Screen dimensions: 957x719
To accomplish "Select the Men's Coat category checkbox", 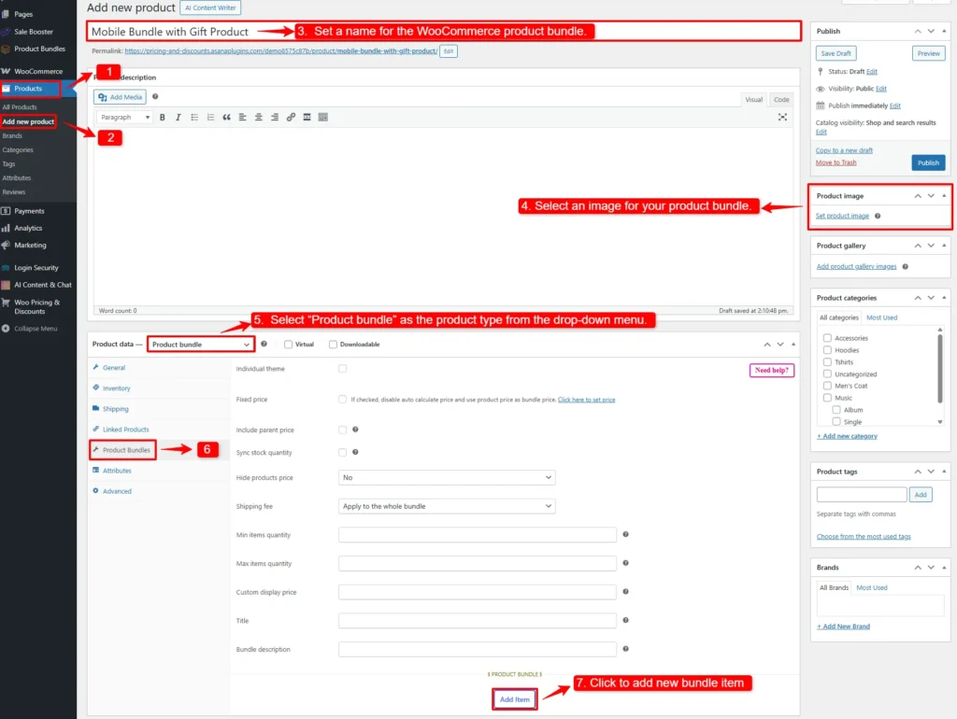I will 827,386.
